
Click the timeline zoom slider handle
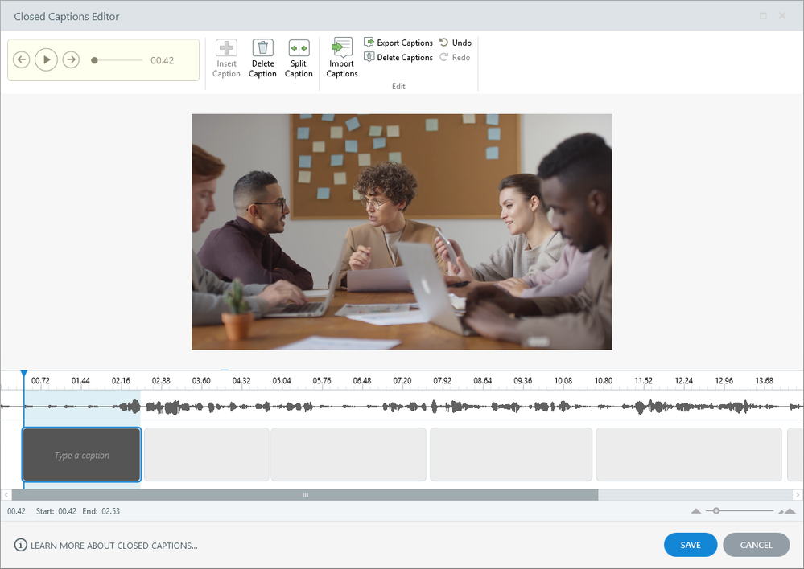coord(716,511)
